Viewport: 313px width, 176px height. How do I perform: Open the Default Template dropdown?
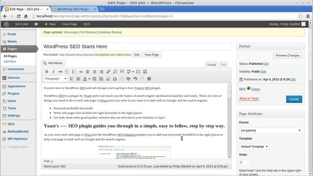click(x=254, y=147)
